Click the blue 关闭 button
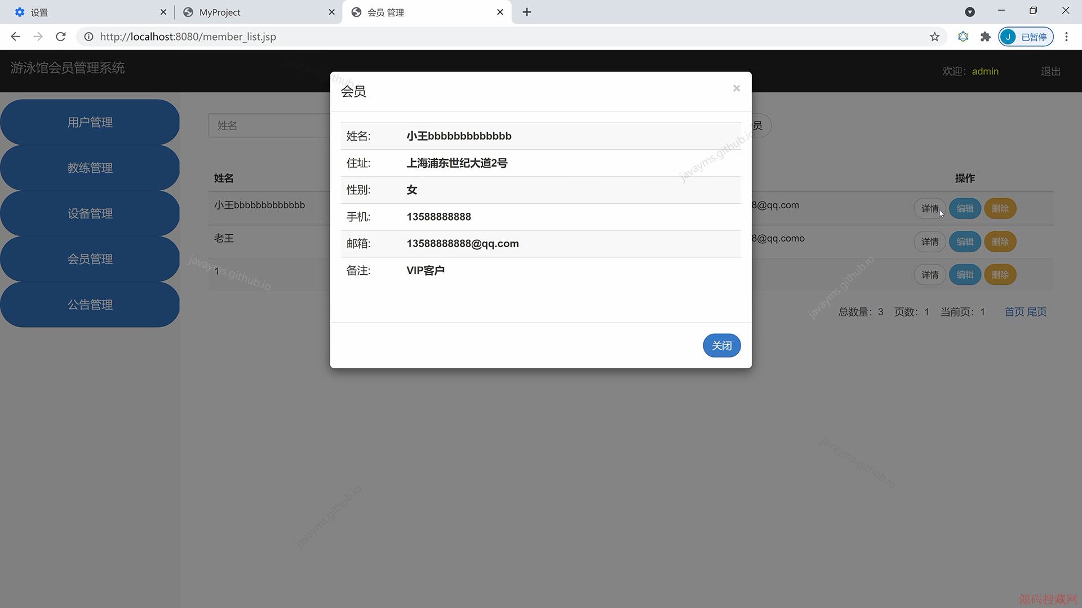 (x=721, y=346)
